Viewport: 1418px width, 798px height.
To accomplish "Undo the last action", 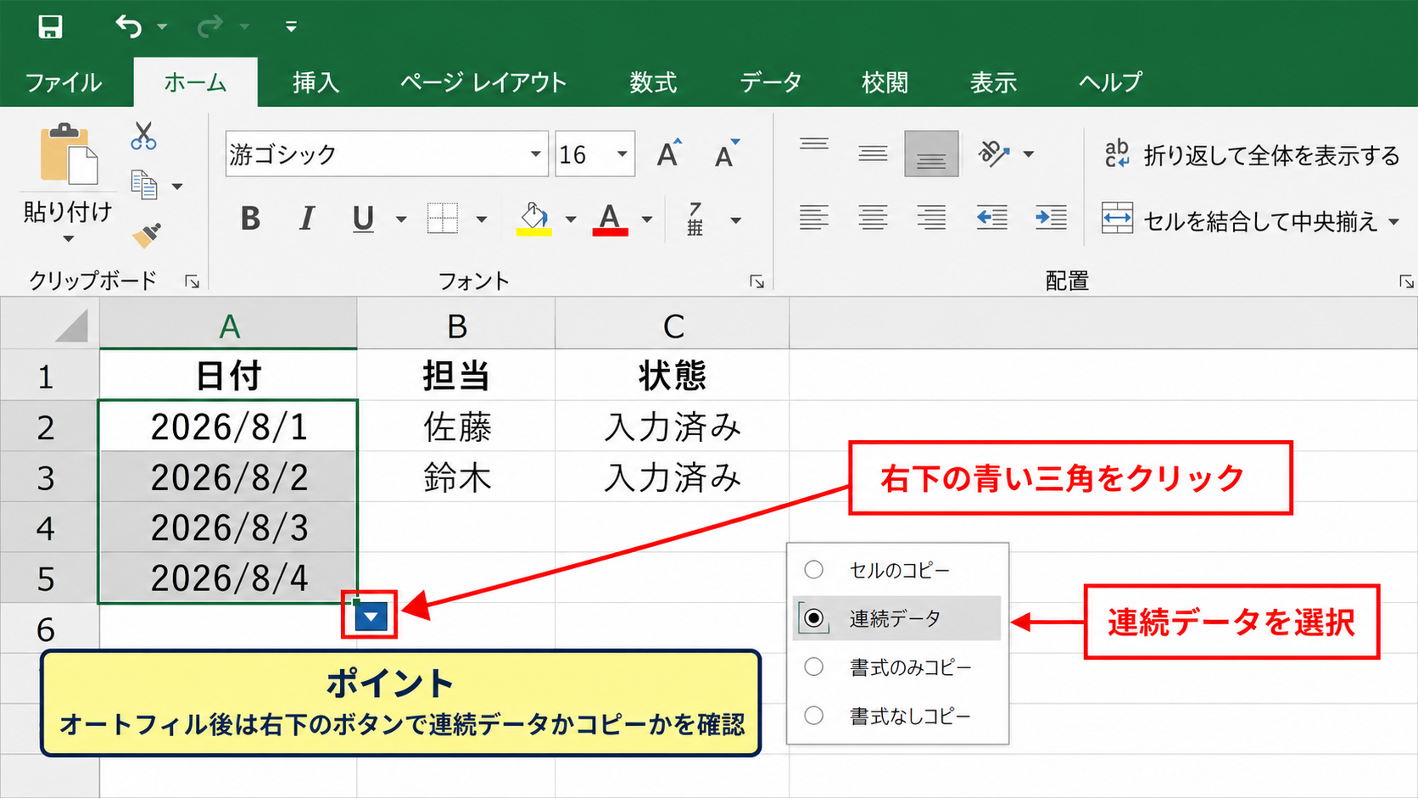I will 129,26.
